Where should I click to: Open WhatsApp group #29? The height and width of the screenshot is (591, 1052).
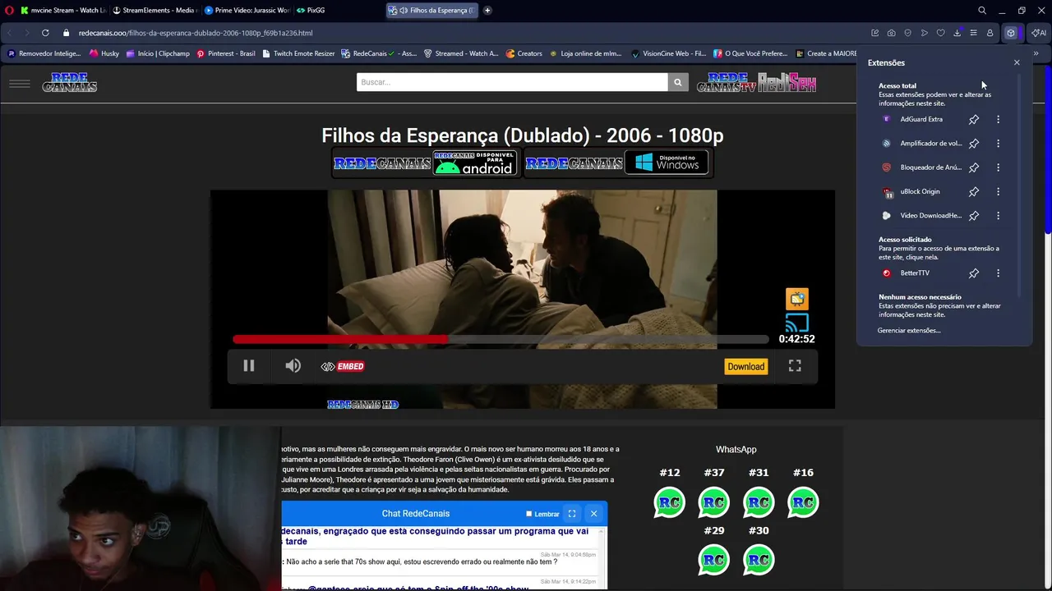point(714,561)
